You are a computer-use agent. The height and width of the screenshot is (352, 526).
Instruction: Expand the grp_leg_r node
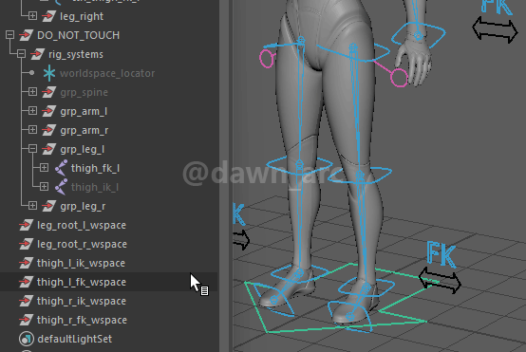tap(32, 206)
